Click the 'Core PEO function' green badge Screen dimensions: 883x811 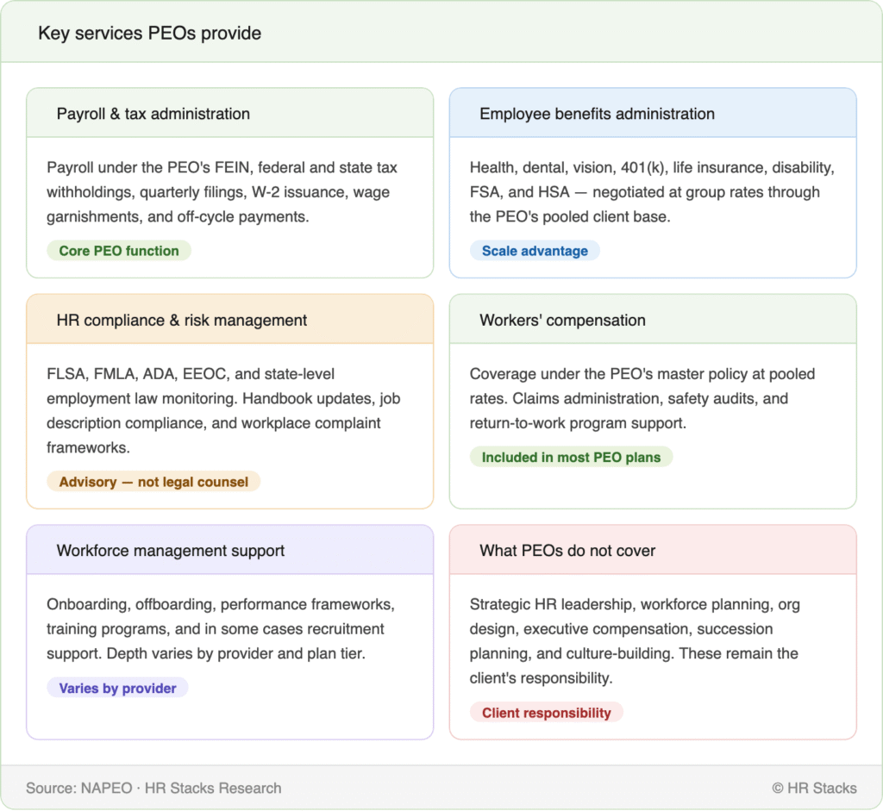pos(119,251)
